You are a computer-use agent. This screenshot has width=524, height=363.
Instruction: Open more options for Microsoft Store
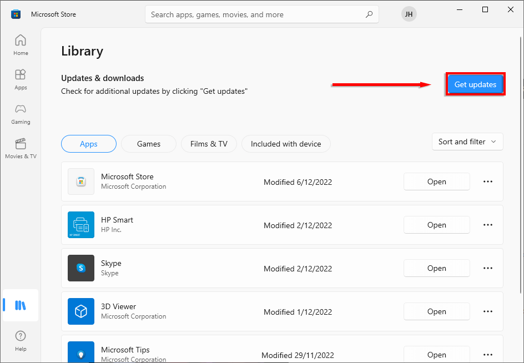(488, 181)
